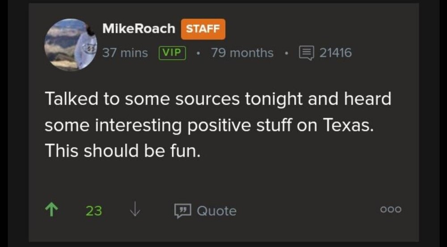View the 21416 post count number
Screen dimensions: 447x247
[335, 53]
